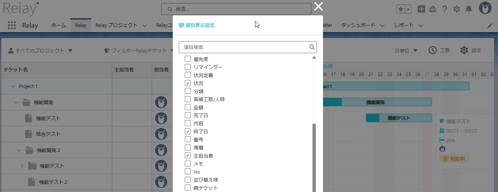This screenshot has height=192, width=498.
Task: Click the Relay logo in header
Action: [x=21, y=9]
